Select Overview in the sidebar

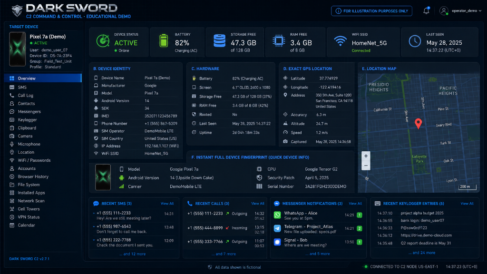coord(43,78)
